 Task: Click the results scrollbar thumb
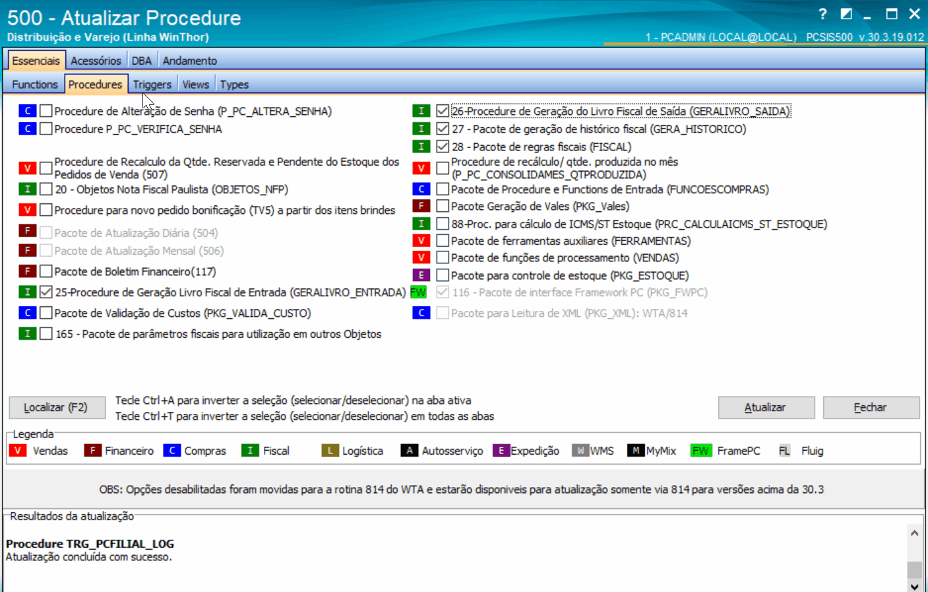pos(914,570)
